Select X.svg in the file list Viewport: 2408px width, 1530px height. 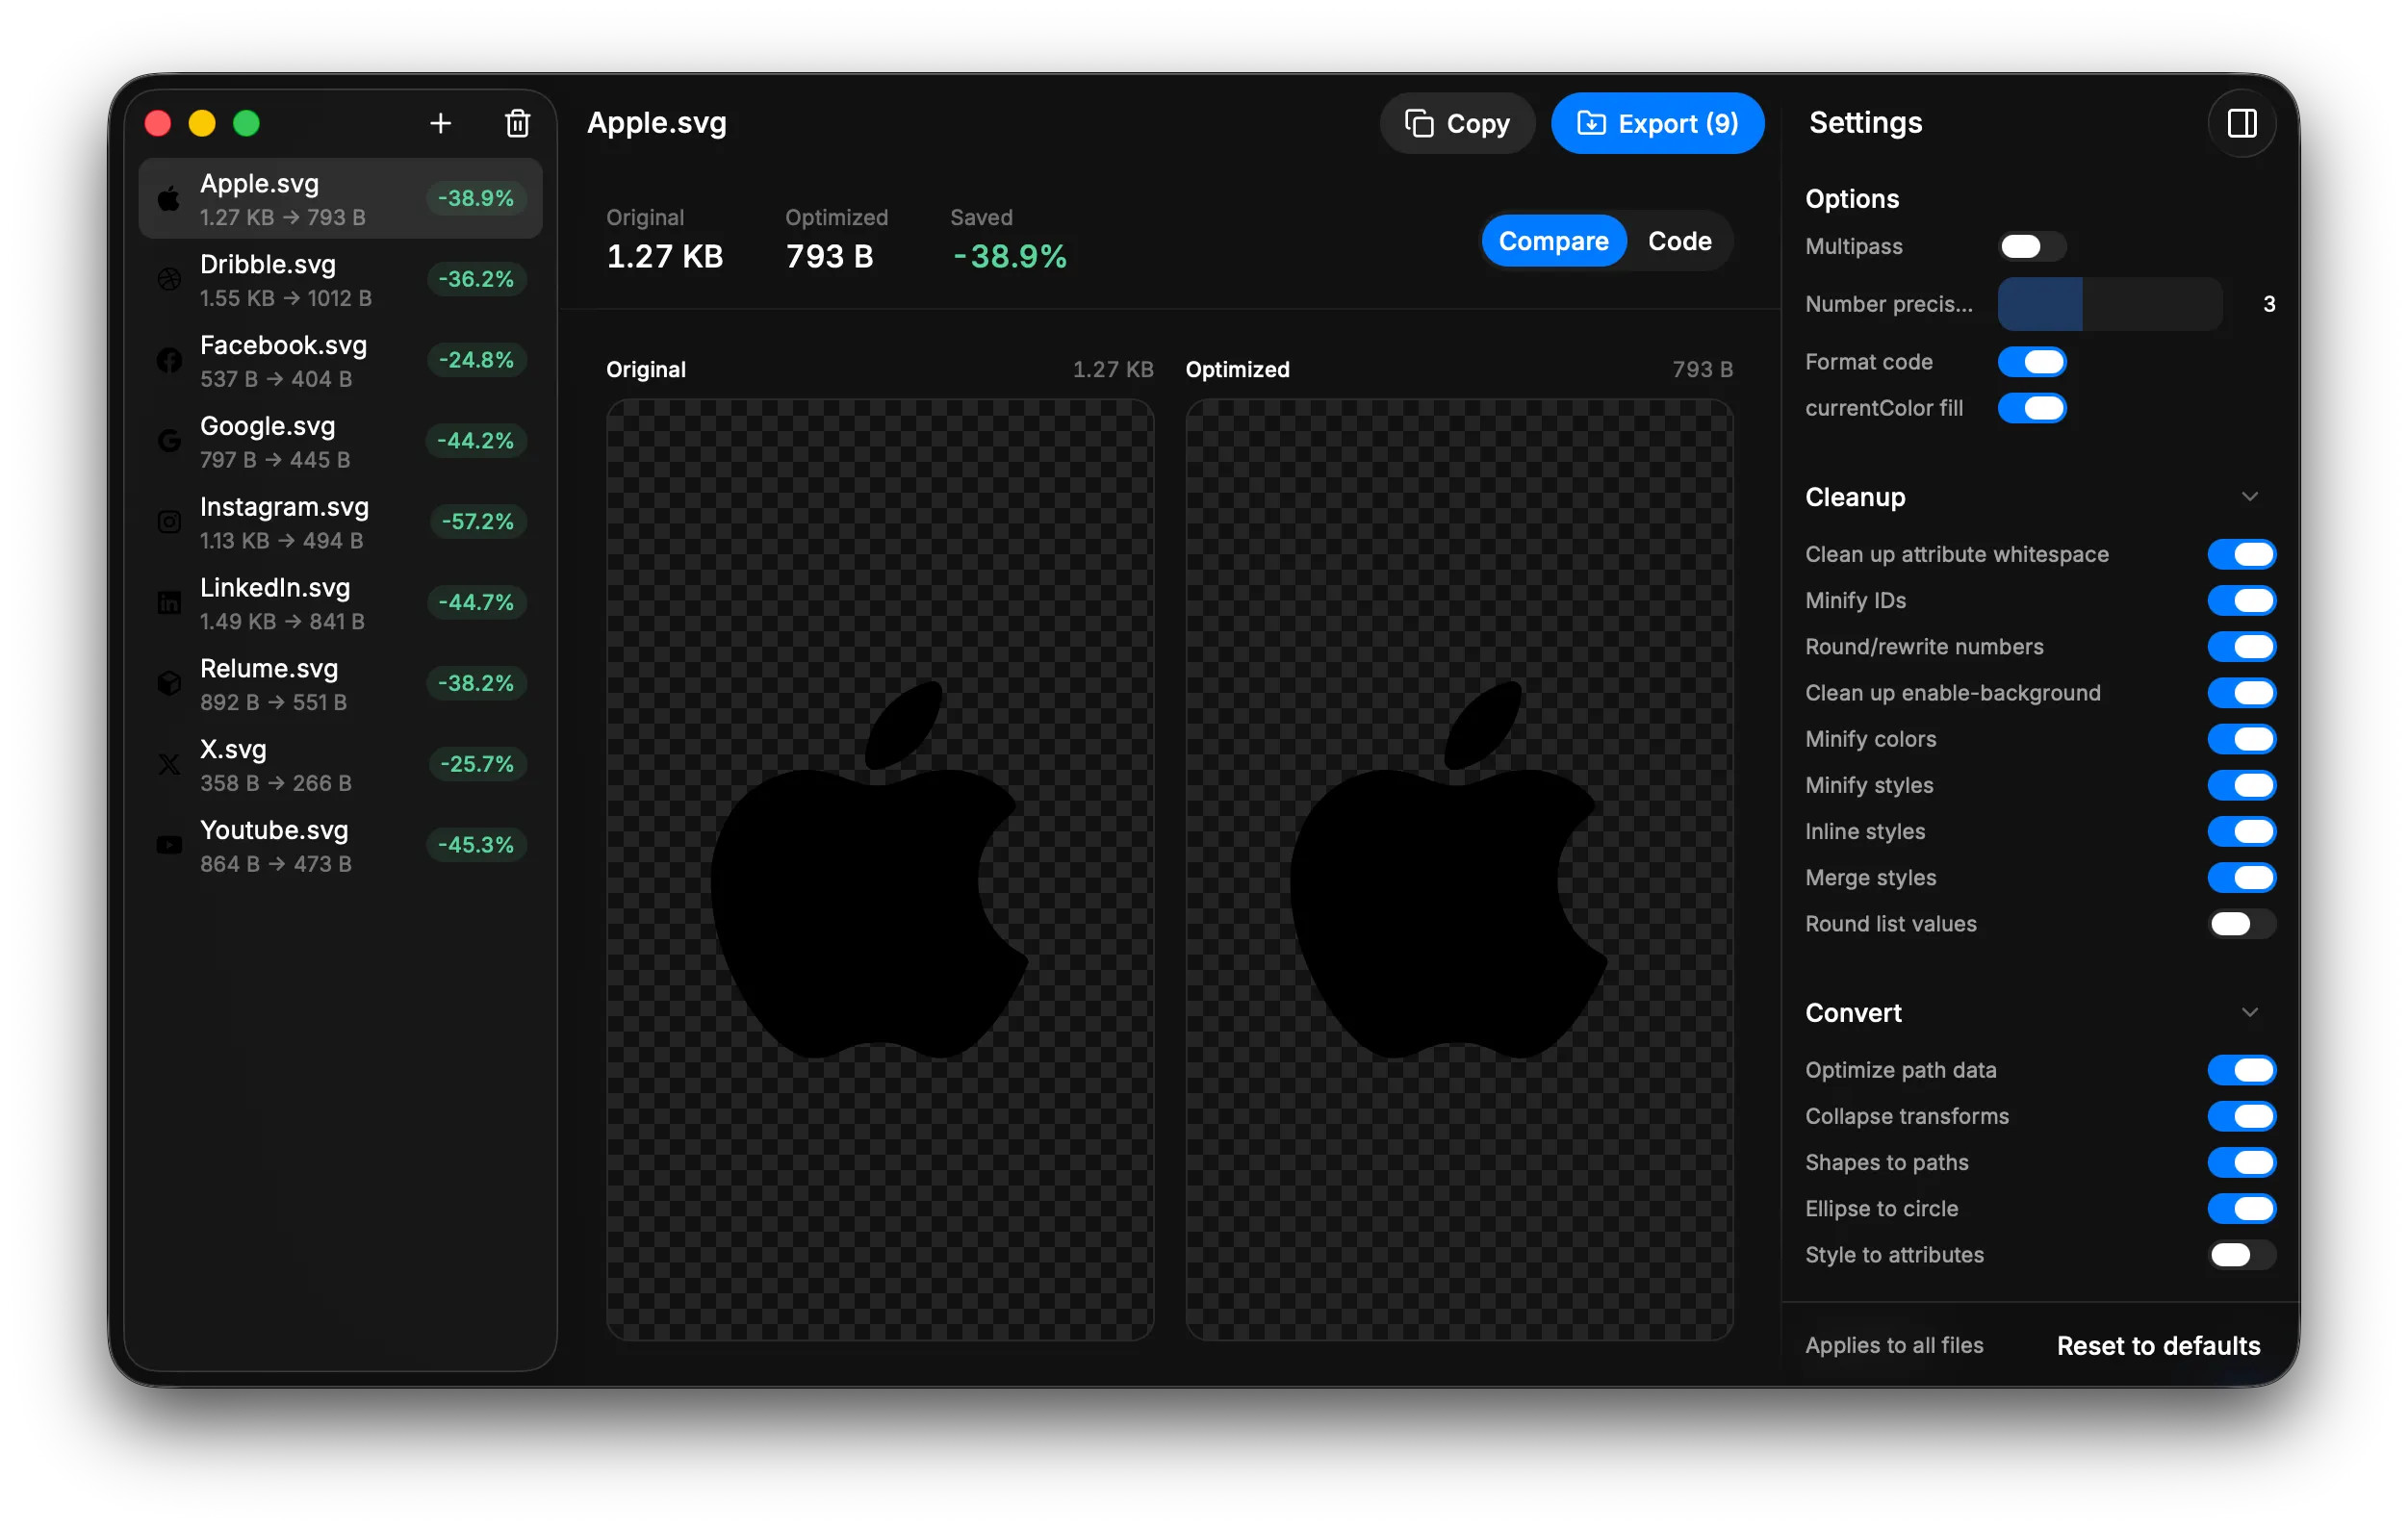tap(340, 765)
